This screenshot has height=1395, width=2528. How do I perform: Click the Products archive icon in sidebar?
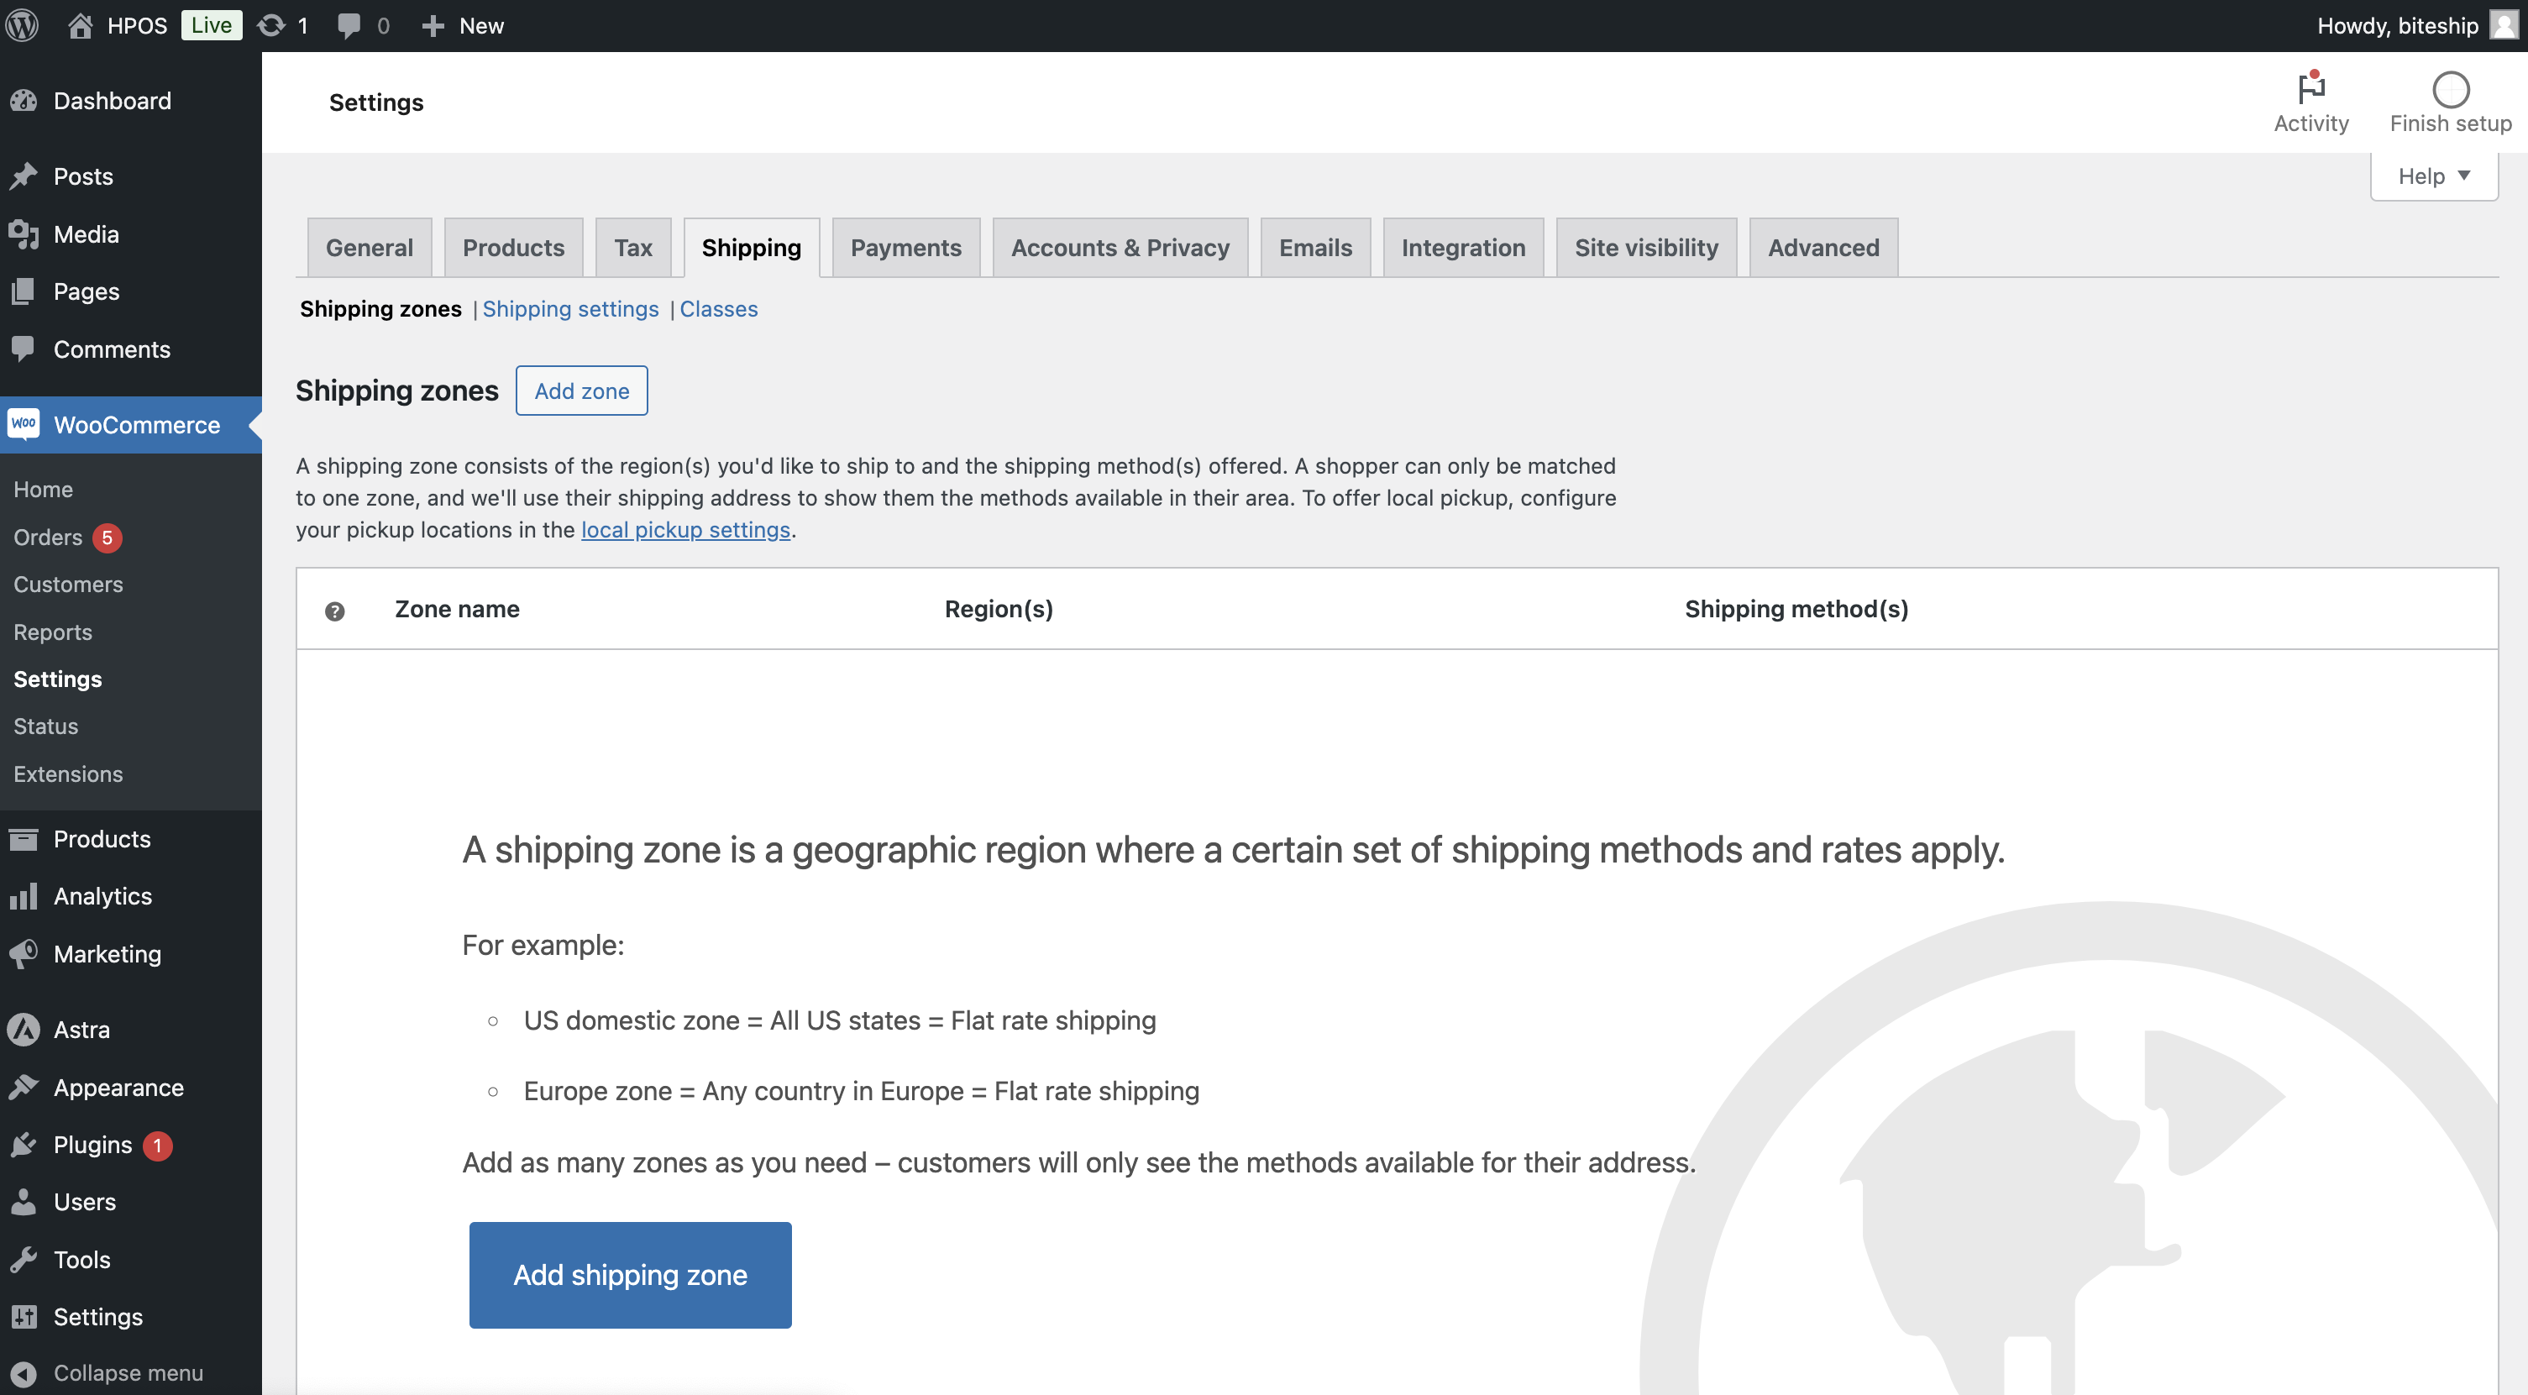(x=24, y=839)
